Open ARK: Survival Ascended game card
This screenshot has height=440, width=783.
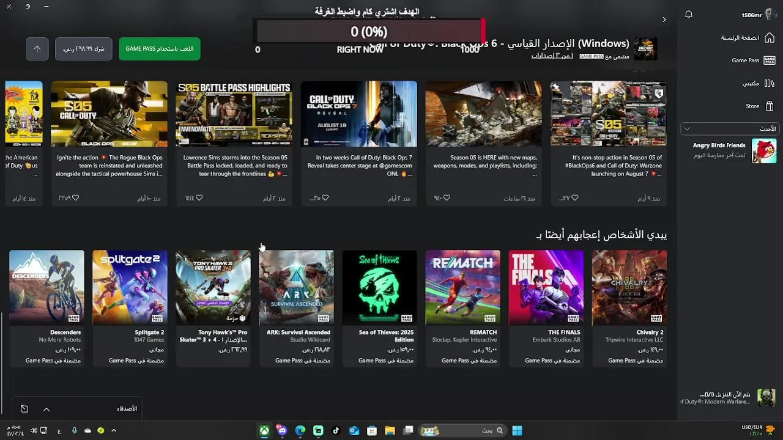coord(296,308)
